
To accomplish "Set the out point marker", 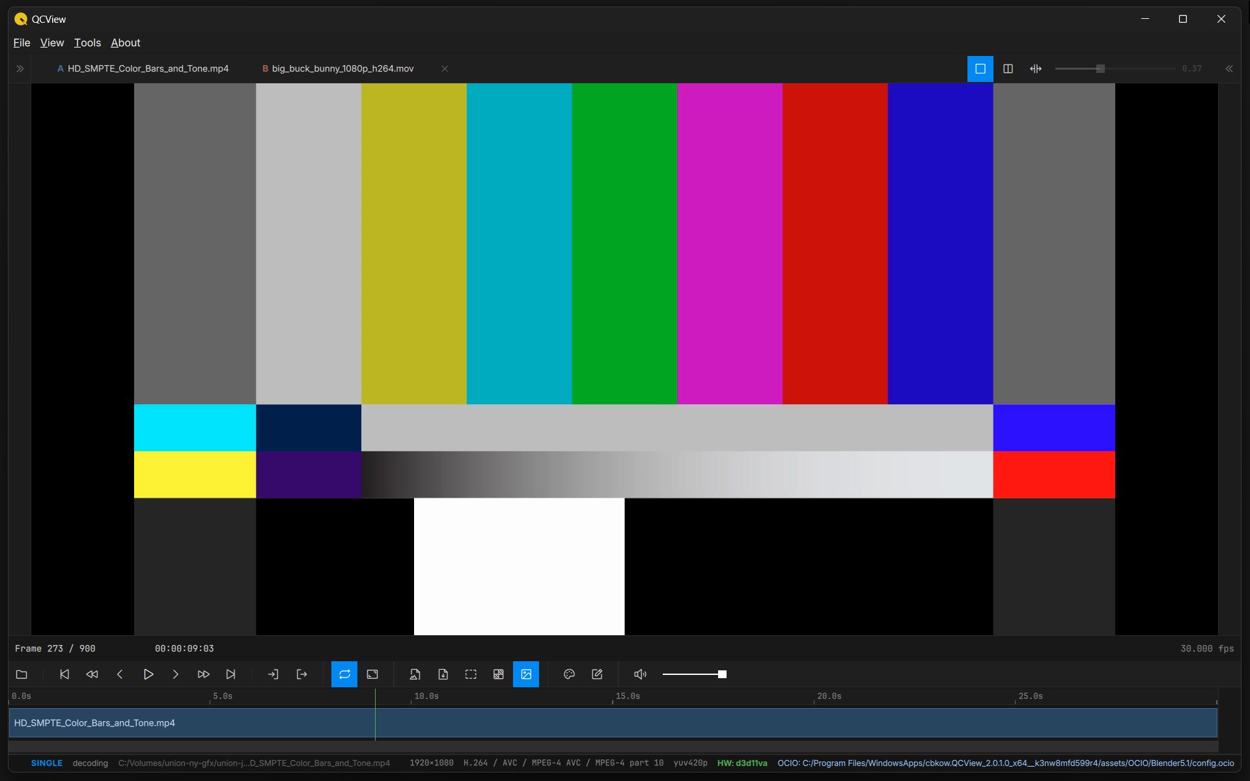I will click(301, 674).
